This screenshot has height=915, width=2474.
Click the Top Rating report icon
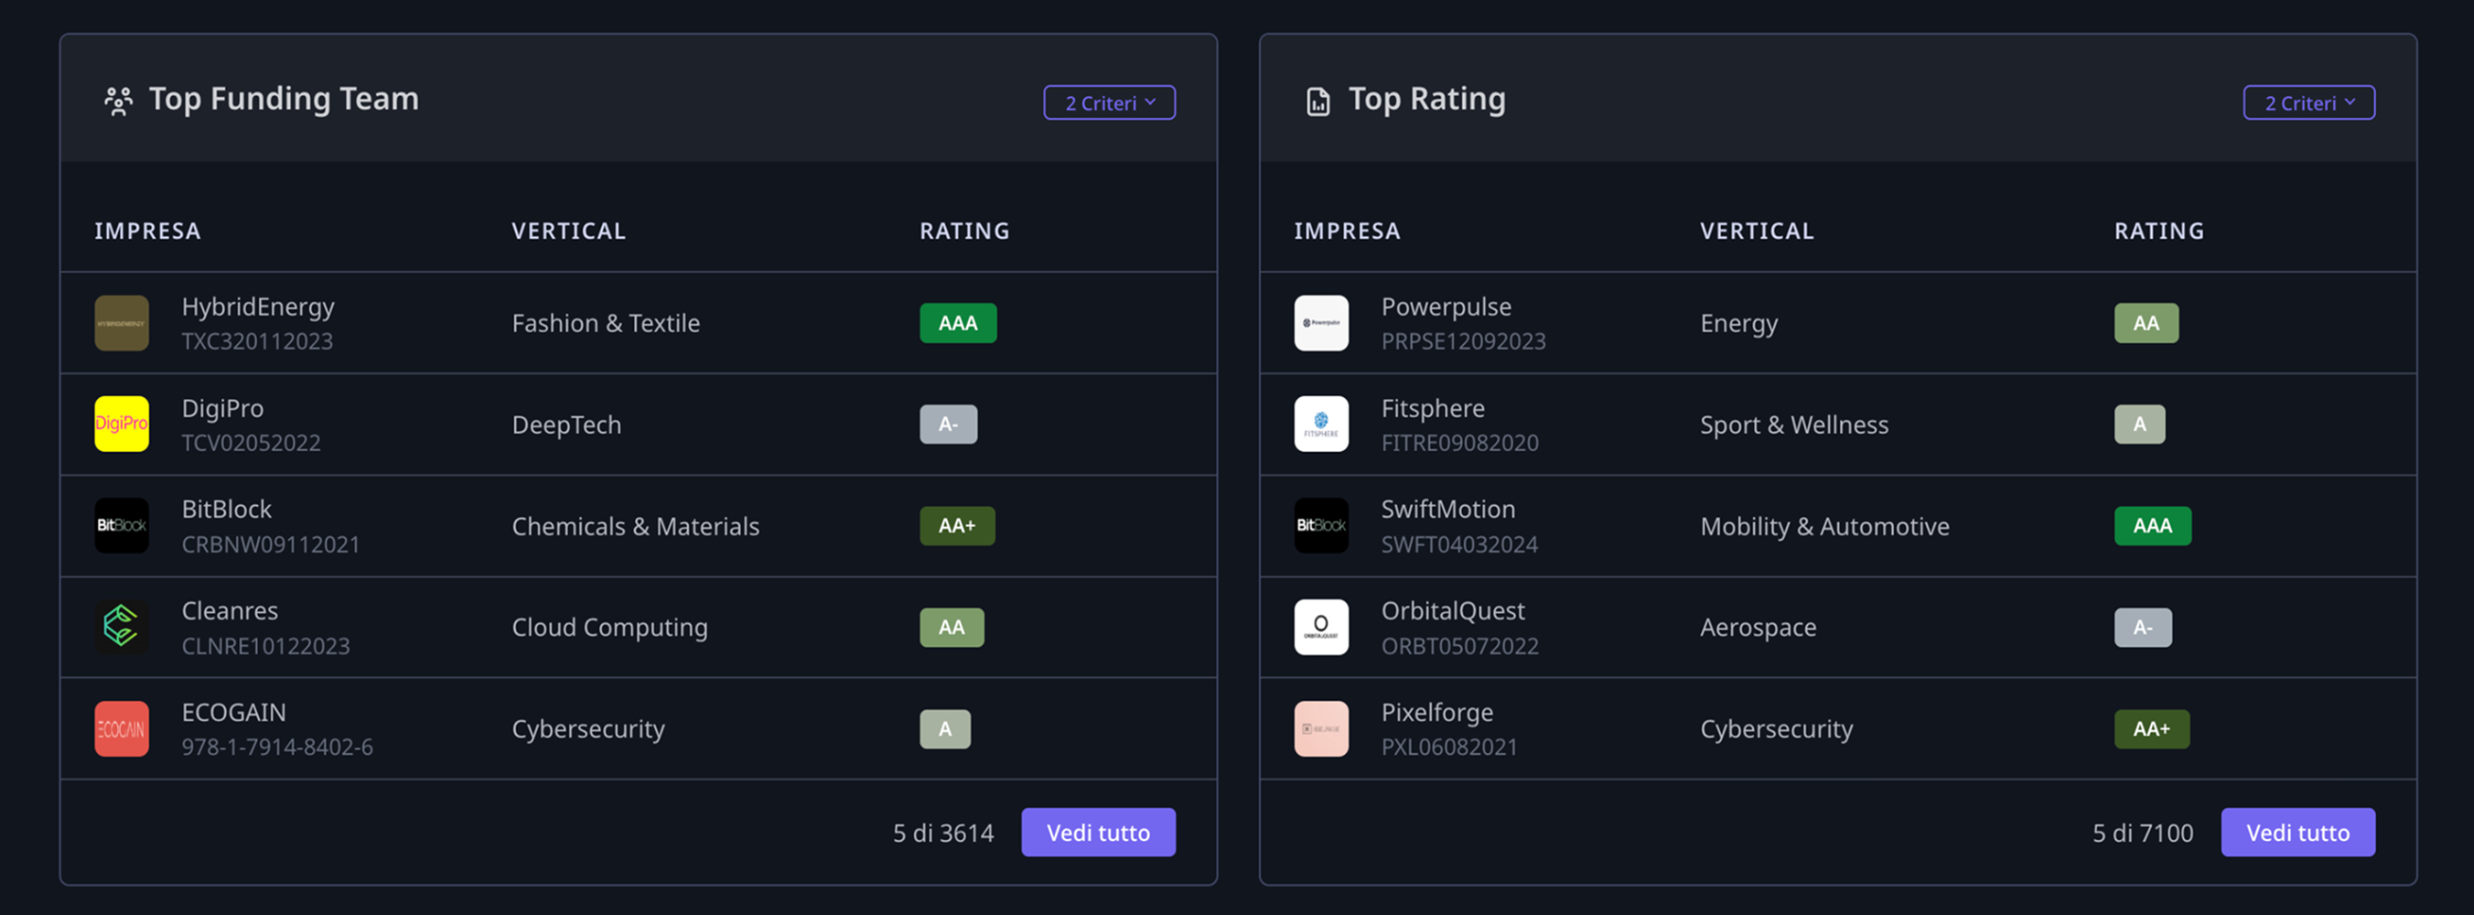point(1318,101)
